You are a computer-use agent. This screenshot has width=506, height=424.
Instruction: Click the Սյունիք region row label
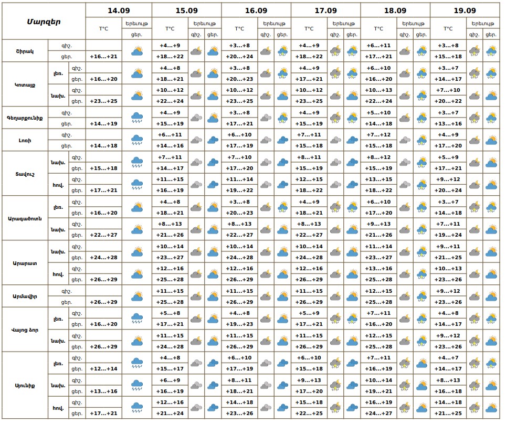tap(25, 386)
